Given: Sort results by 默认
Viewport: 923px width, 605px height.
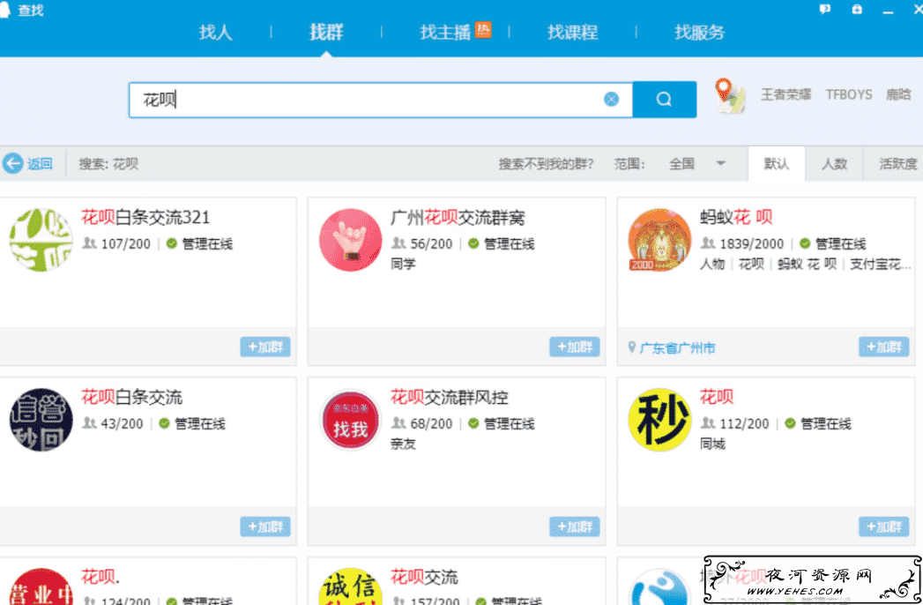Looking at the screenshot, I should (x=776, y=164).
